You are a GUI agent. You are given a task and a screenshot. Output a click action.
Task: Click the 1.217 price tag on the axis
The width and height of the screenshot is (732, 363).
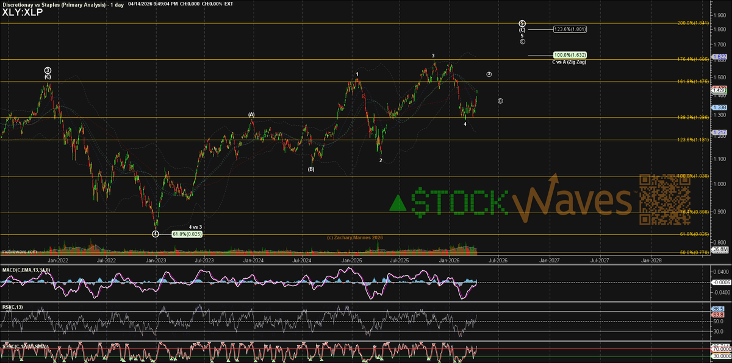[x=719, y=132]
